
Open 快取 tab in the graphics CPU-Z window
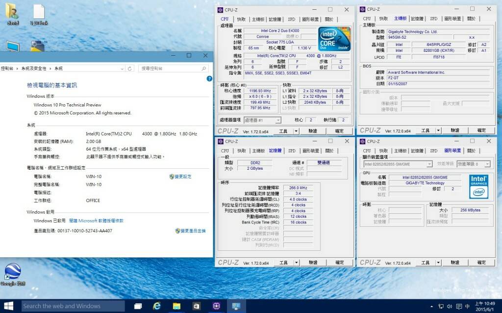click(383, 151)
